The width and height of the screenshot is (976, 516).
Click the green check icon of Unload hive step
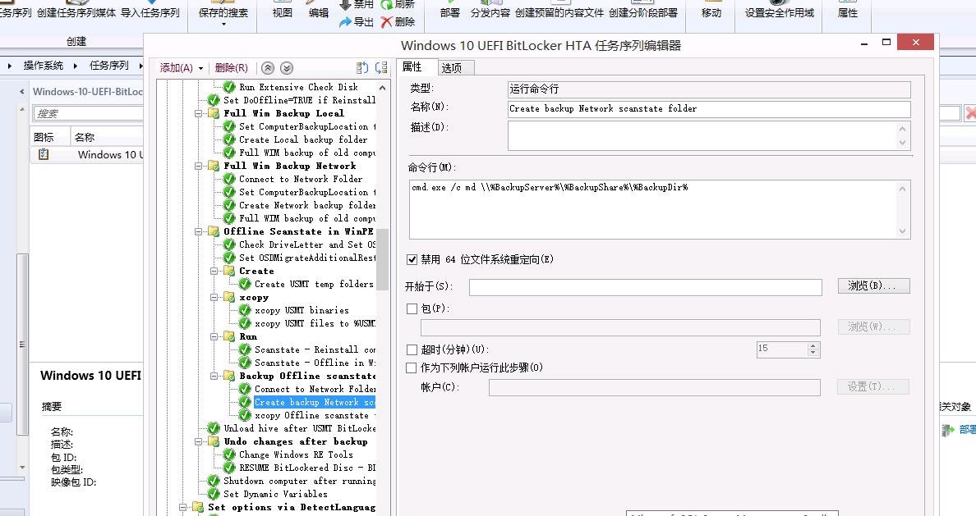[x=214, y=428]
